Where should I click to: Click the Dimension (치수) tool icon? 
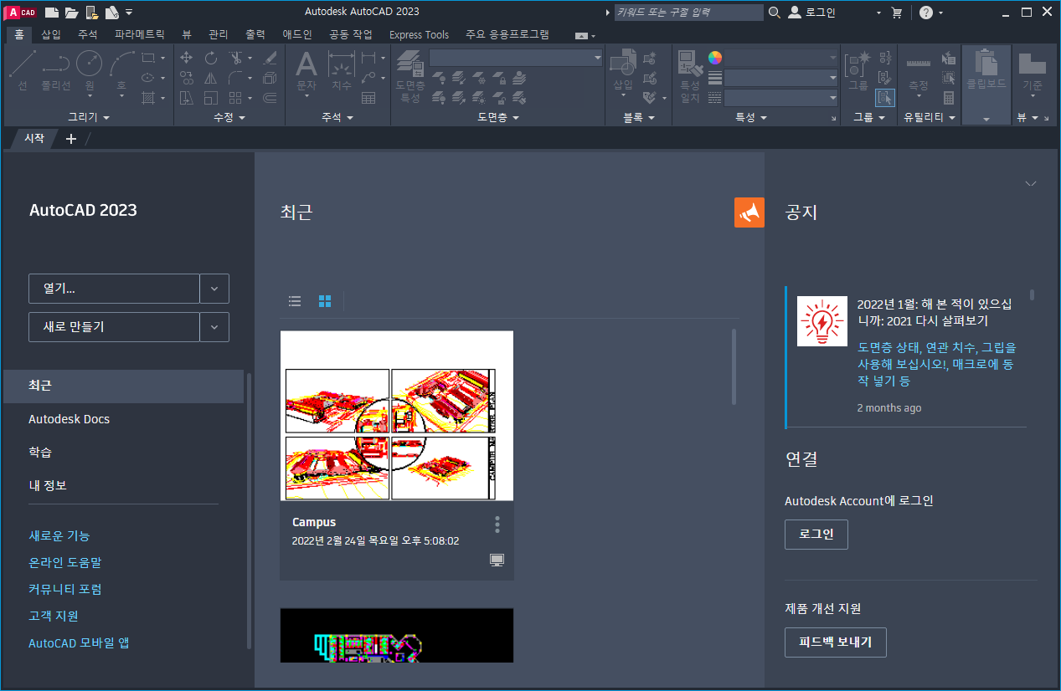tap(342, 70)
